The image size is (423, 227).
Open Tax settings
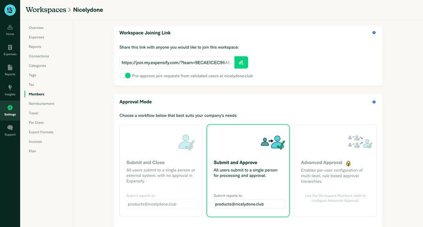pos(31,84)
